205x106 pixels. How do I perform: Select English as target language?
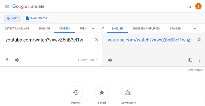pyautogui.click(x=117, y=28)
